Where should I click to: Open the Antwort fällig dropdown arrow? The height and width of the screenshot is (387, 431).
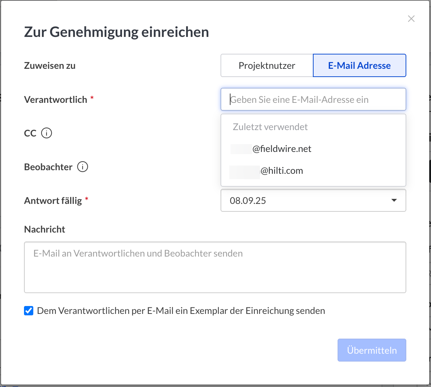394,201
